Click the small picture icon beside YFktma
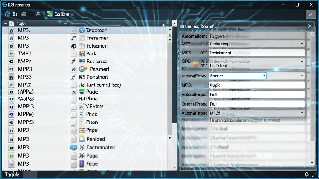Screen dimensions: 319x179 click(81, 107)
